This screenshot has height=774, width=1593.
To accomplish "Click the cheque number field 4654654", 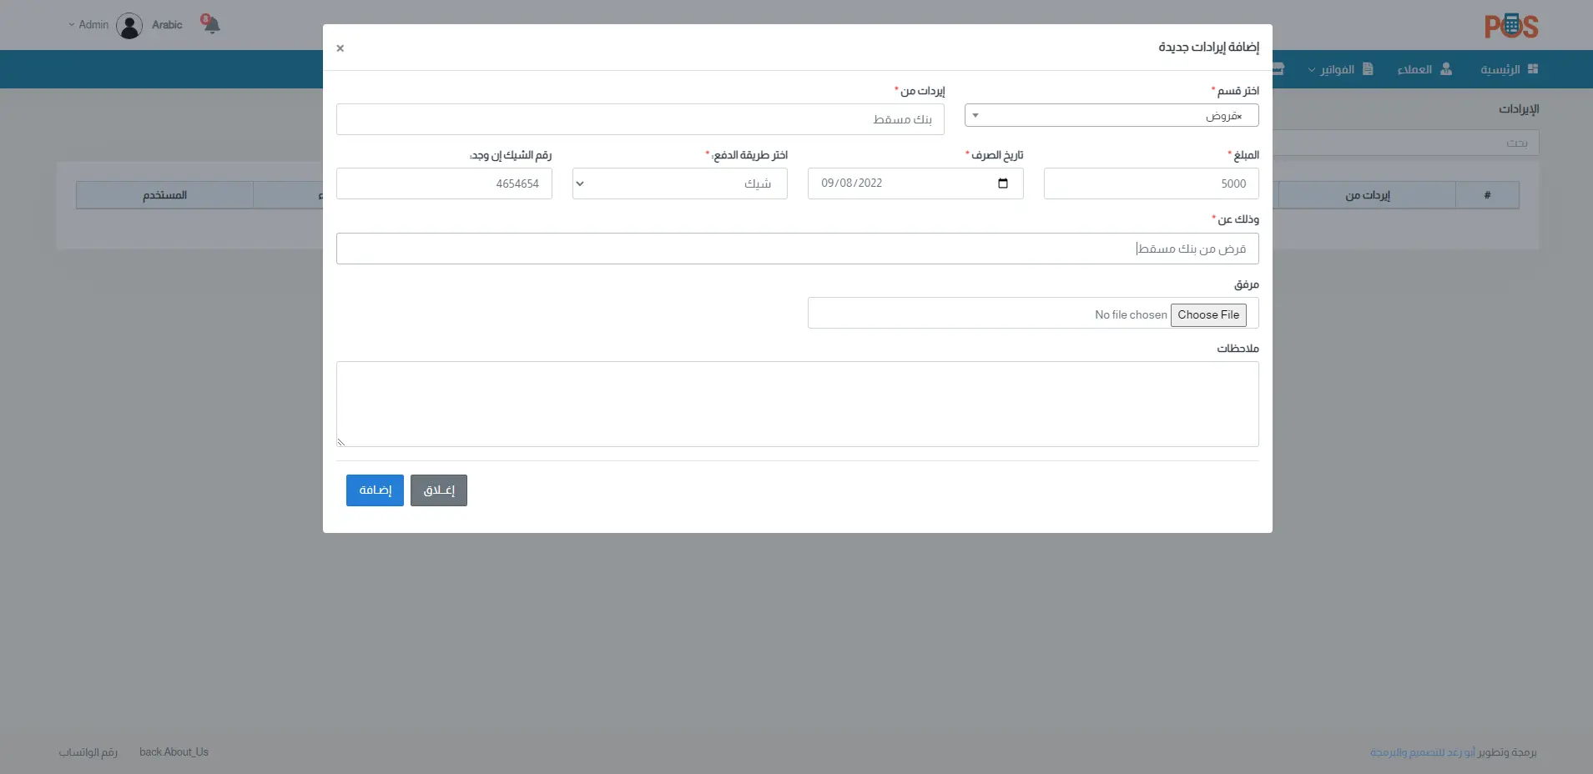I will 444,183.
